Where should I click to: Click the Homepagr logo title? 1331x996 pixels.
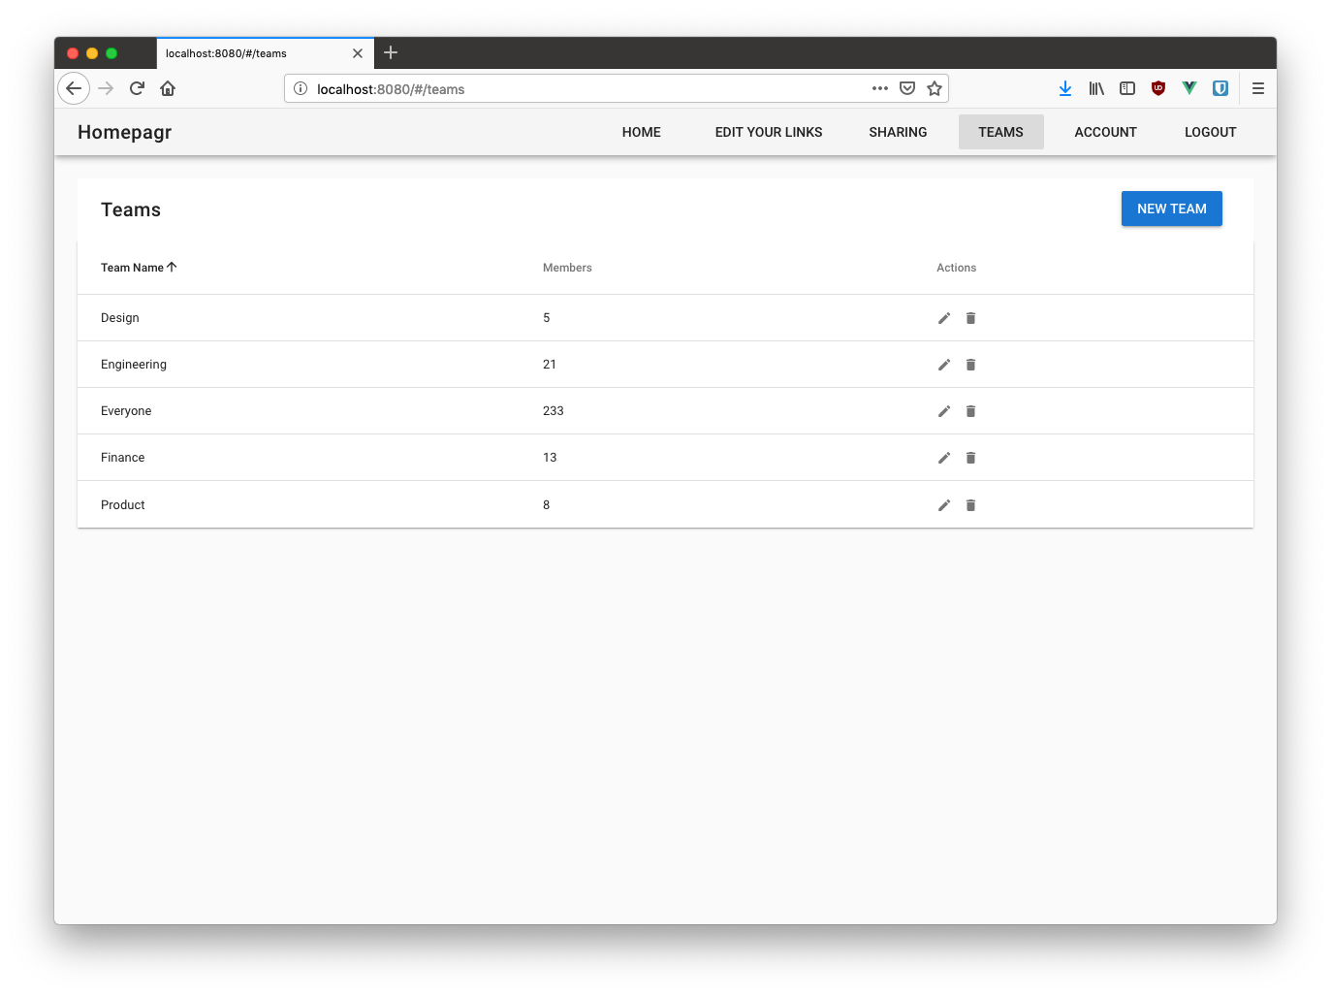(124, 132)
